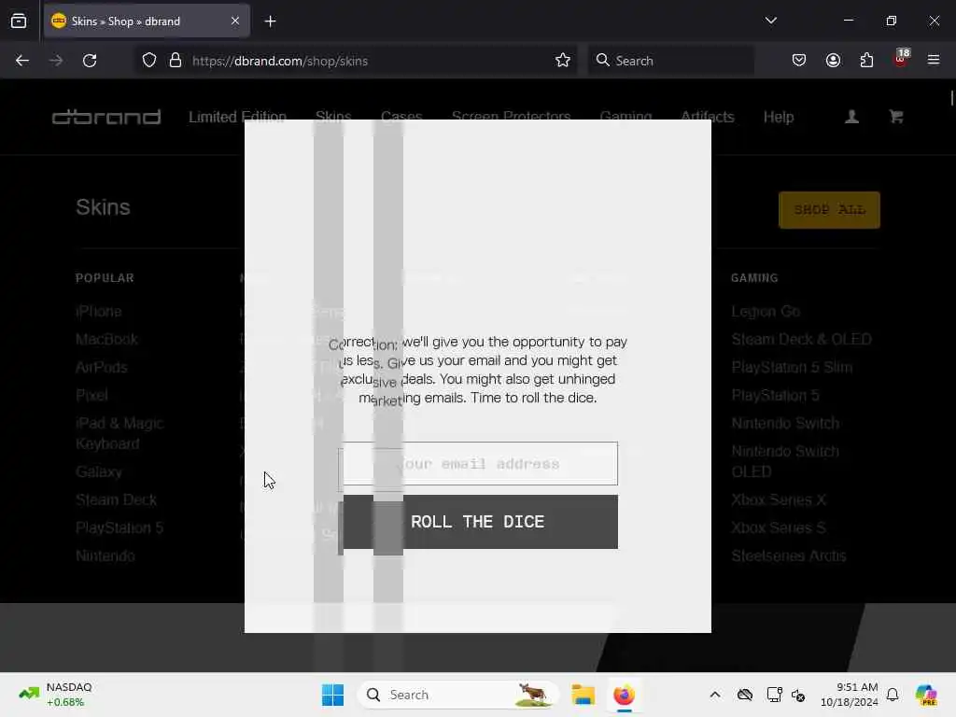The width and height of the screenshot is (956, 717).
Task: Show hidden system tray icons
Action: (x=715, y=695)
